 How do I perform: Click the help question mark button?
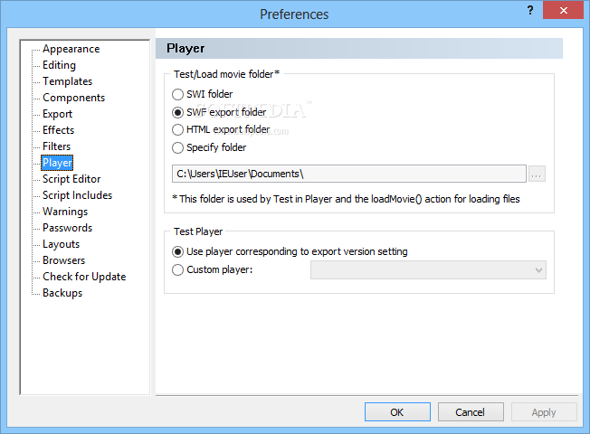[528, 11]
